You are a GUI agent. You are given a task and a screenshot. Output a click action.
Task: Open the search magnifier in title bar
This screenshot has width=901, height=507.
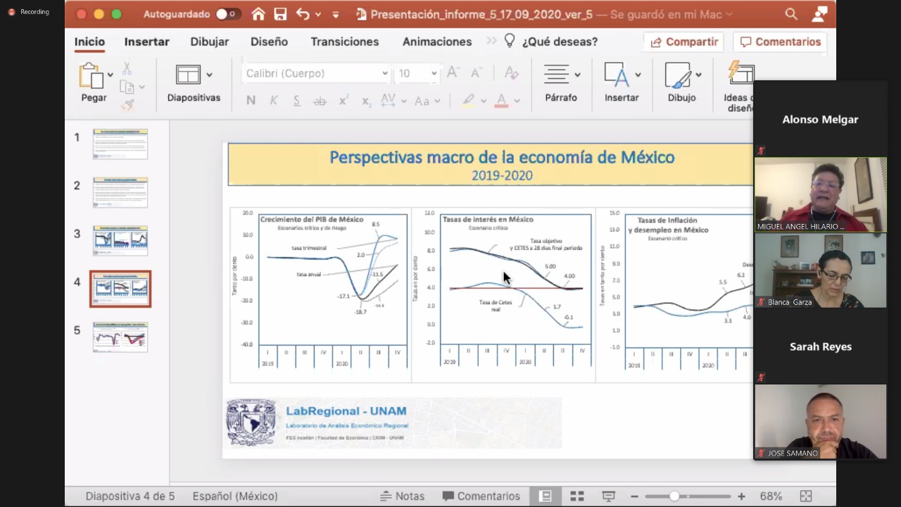click(x=791, y=14)
